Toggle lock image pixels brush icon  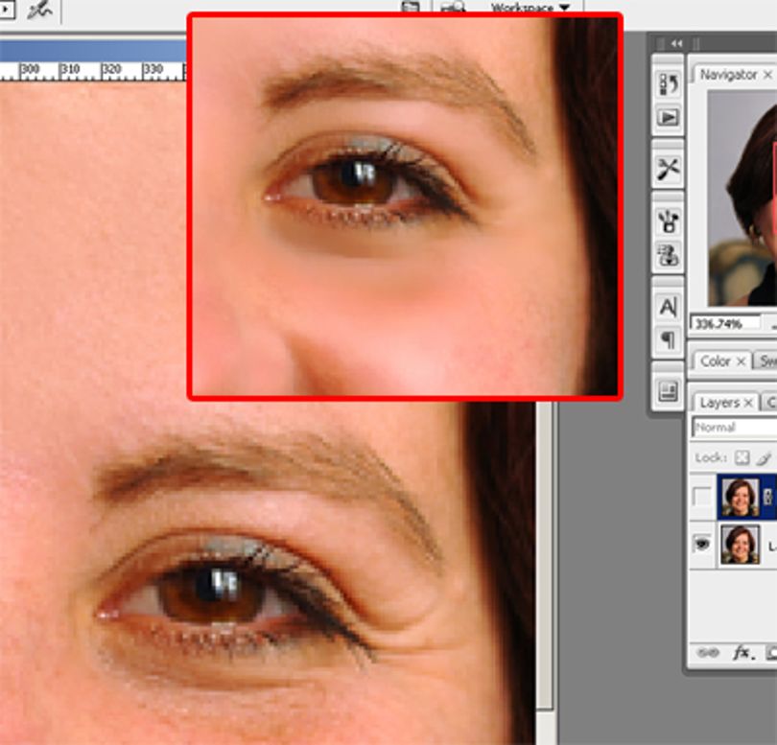(x=764, y=458)
